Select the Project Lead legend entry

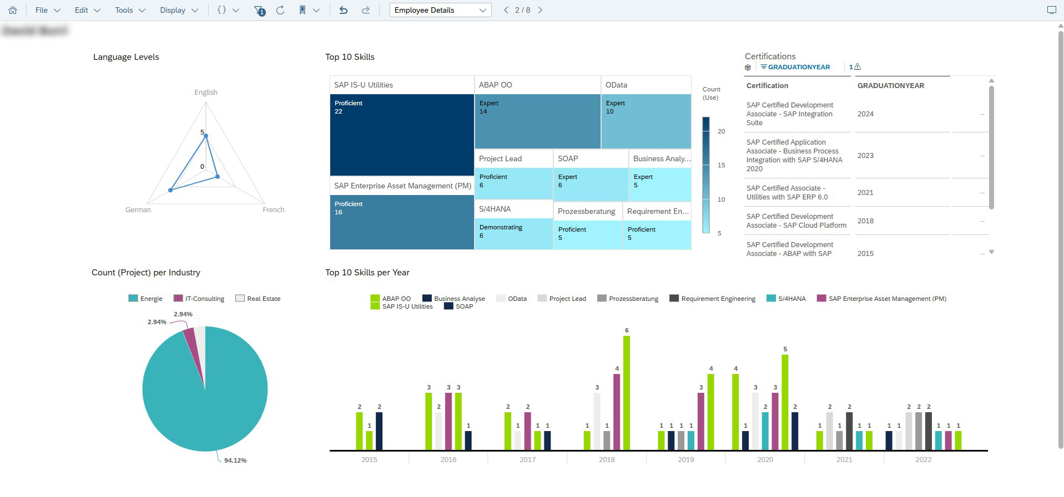tap(562, 298)
